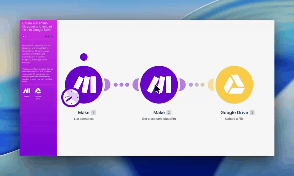Viewport: 294px width, 176px height.
Task: Click the module number badge 3
Action: (x=252, y=113)
